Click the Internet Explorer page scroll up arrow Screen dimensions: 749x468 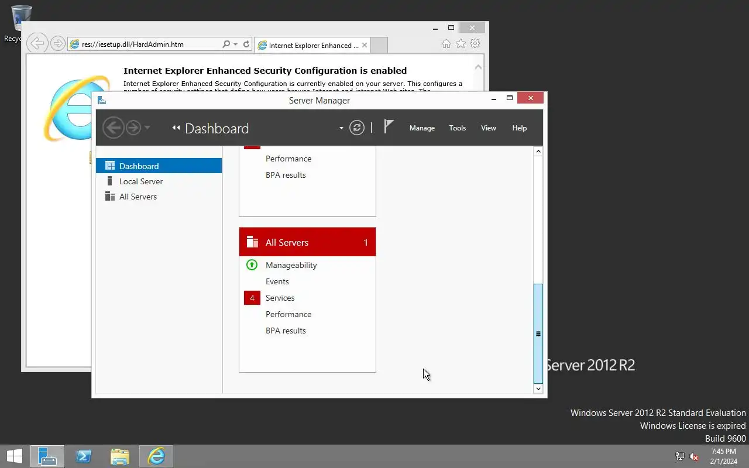[478, 67]
